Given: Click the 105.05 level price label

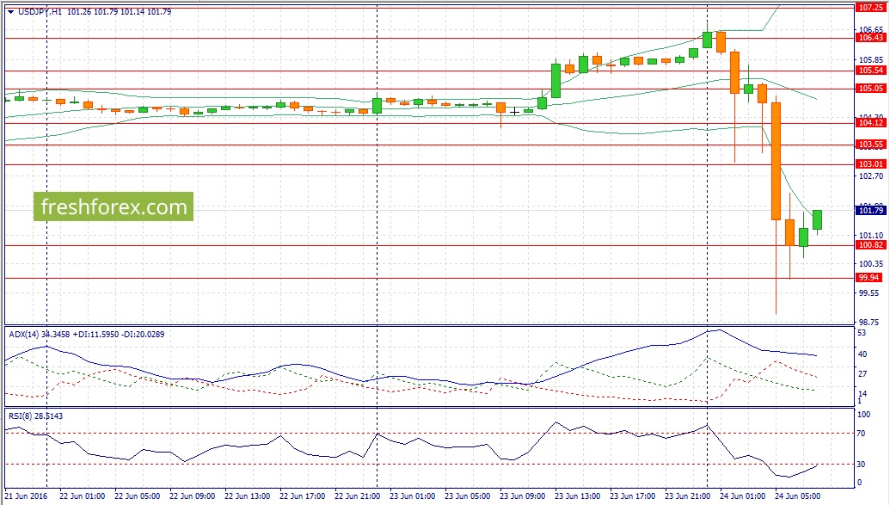Looking at the screenshot, I should coord(871,89).
